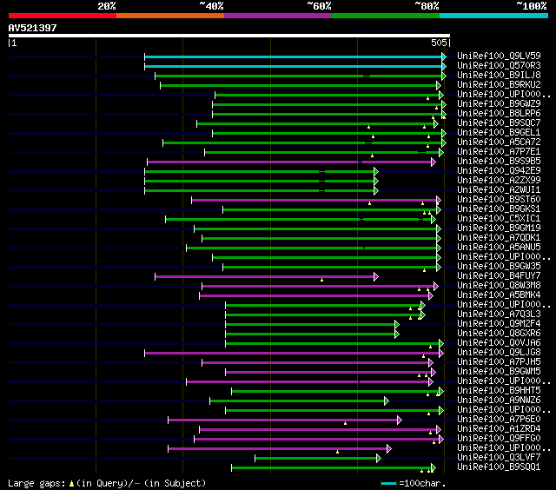Click the UniRef100_A7Q3L3 label
The width and height of the screenshot is (556, 490).
tap(499, 315)
